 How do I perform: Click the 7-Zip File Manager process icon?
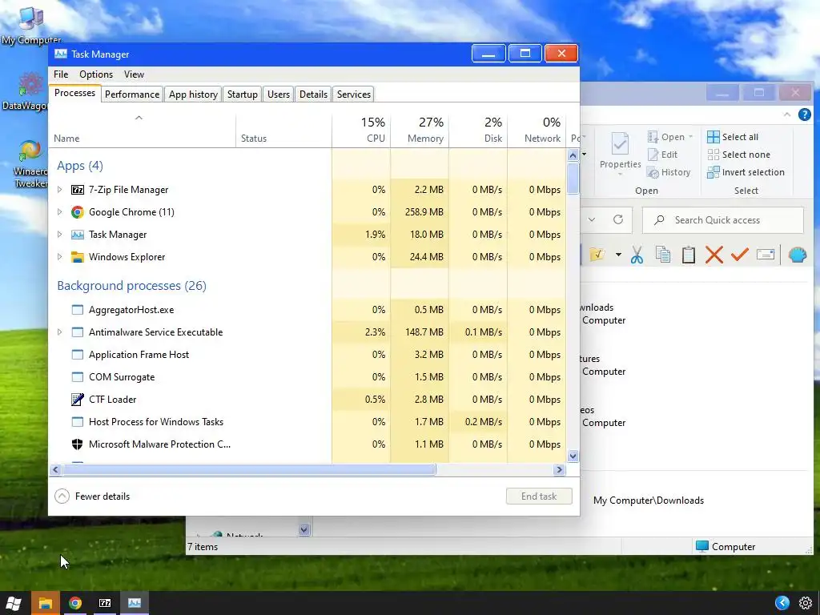click(78, 190)
